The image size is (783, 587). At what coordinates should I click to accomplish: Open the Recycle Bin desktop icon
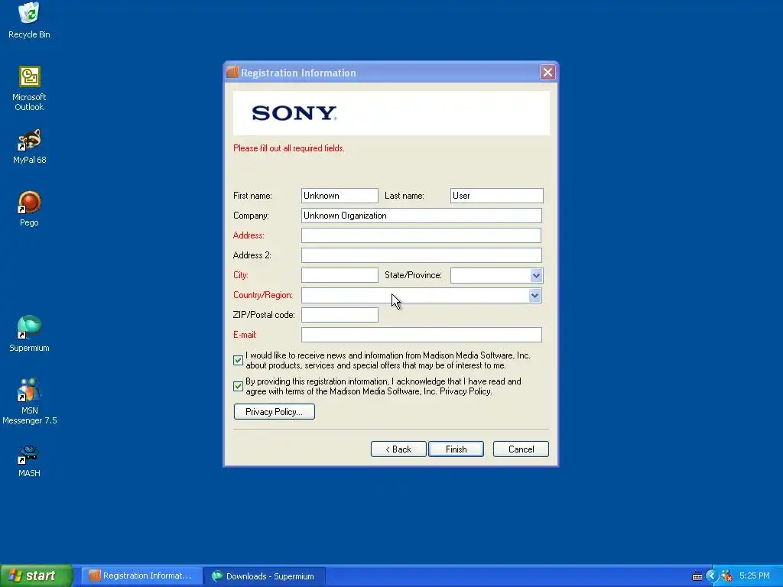[x=29, y=21]
